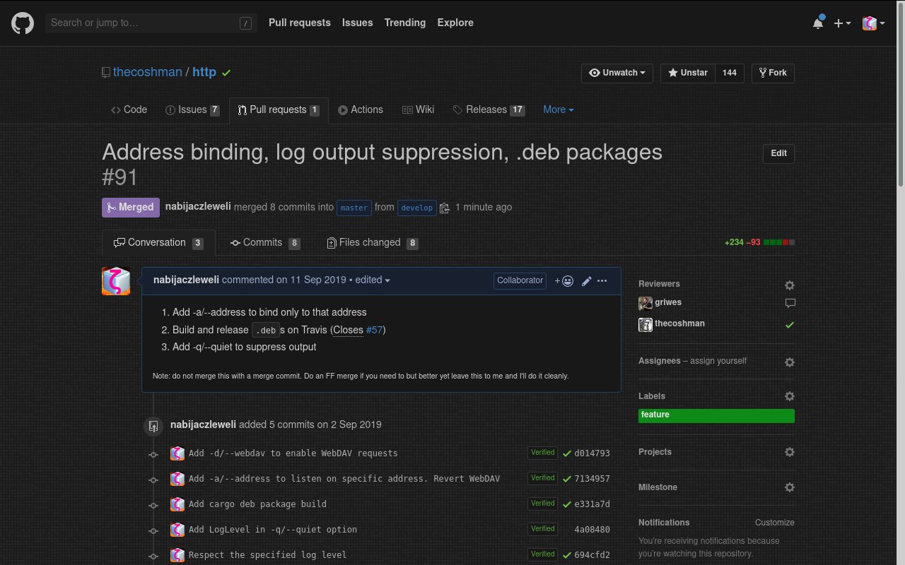Open the Unwatch dropdown
The height and width of the screenshot is (565, 905).
617,73
